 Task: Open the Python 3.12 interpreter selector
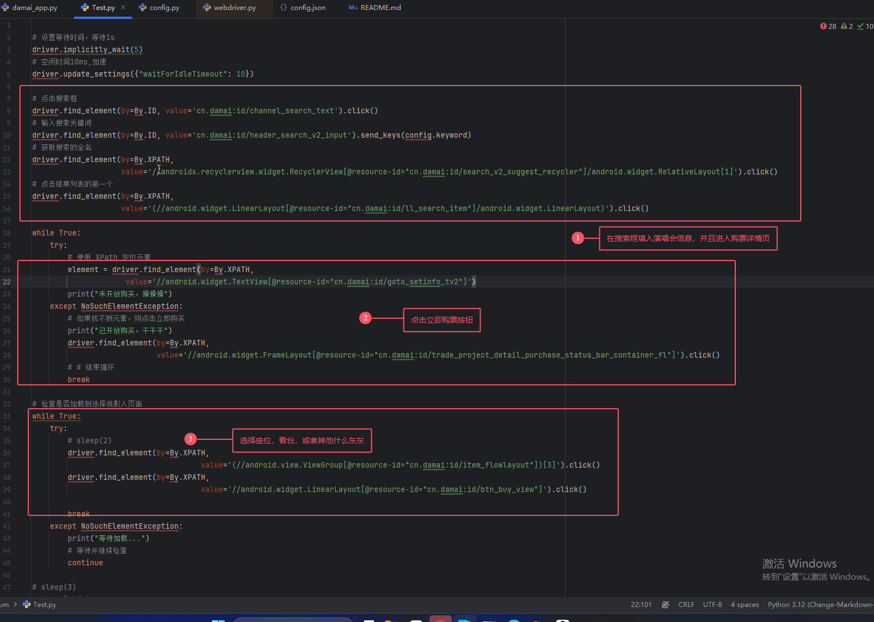click(x=821, y=605)
